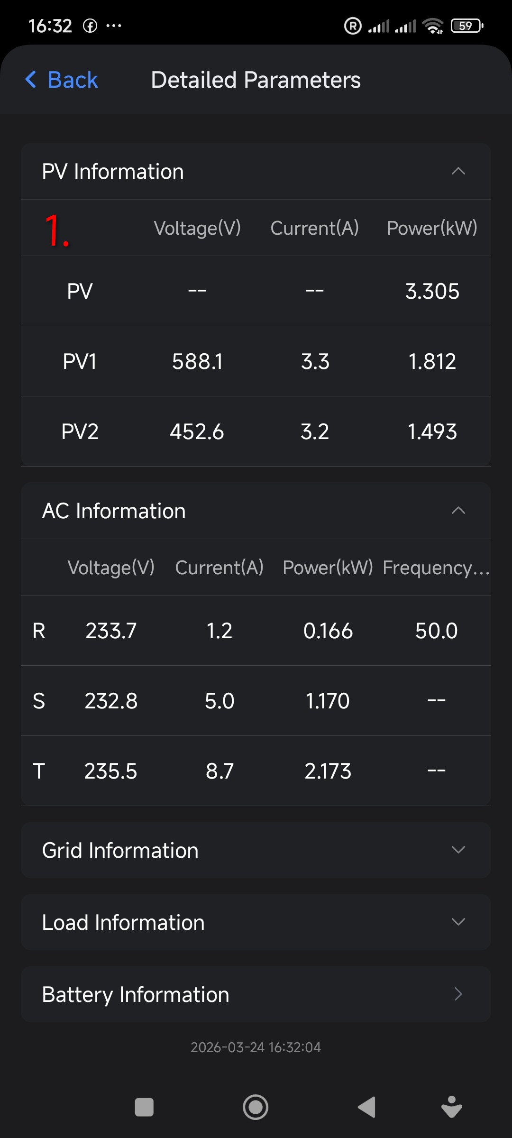
Task: Collapse the PV Information section
Action: click(x=458, y=171)
